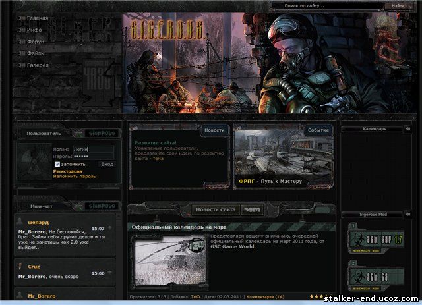Image resolution: width=422 pixels, height=305 pixels.
Task: Collapse the Календарь block with arrow icon
Action: click(x=408, y=129)
